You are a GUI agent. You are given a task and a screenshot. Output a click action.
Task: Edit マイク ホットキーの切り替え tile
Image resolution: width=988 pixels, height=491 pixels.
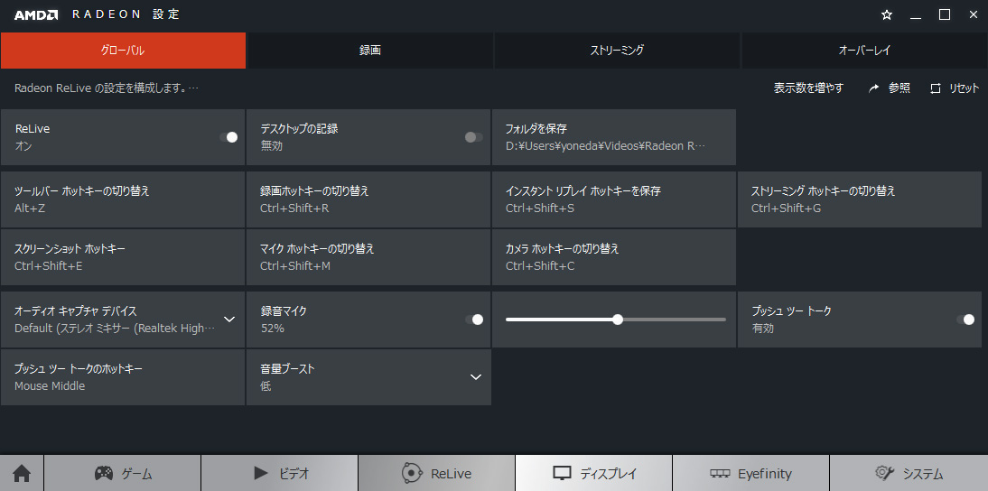[368, 257]
